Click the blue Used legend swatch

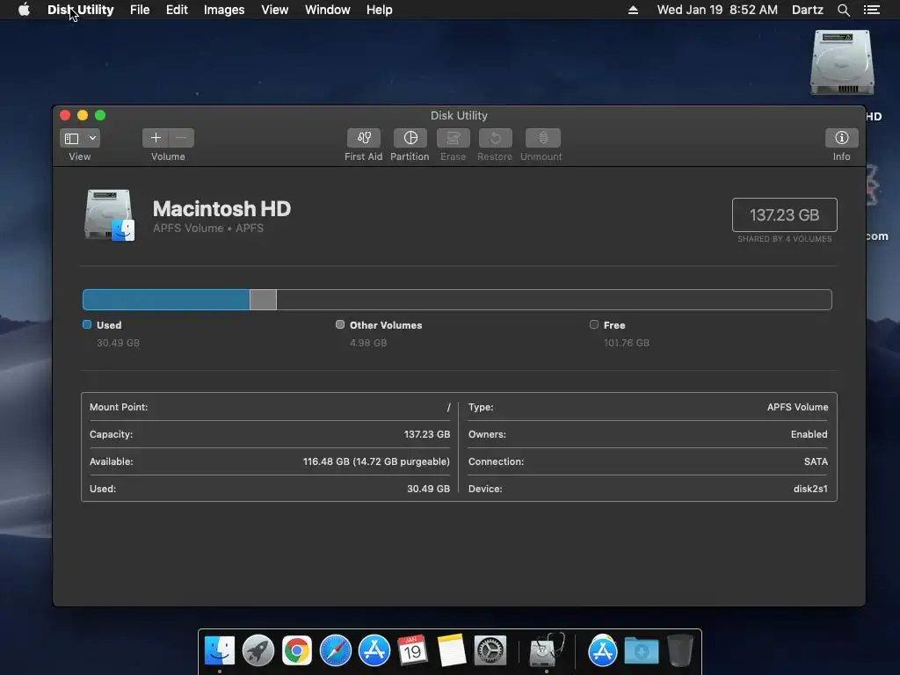87,324
